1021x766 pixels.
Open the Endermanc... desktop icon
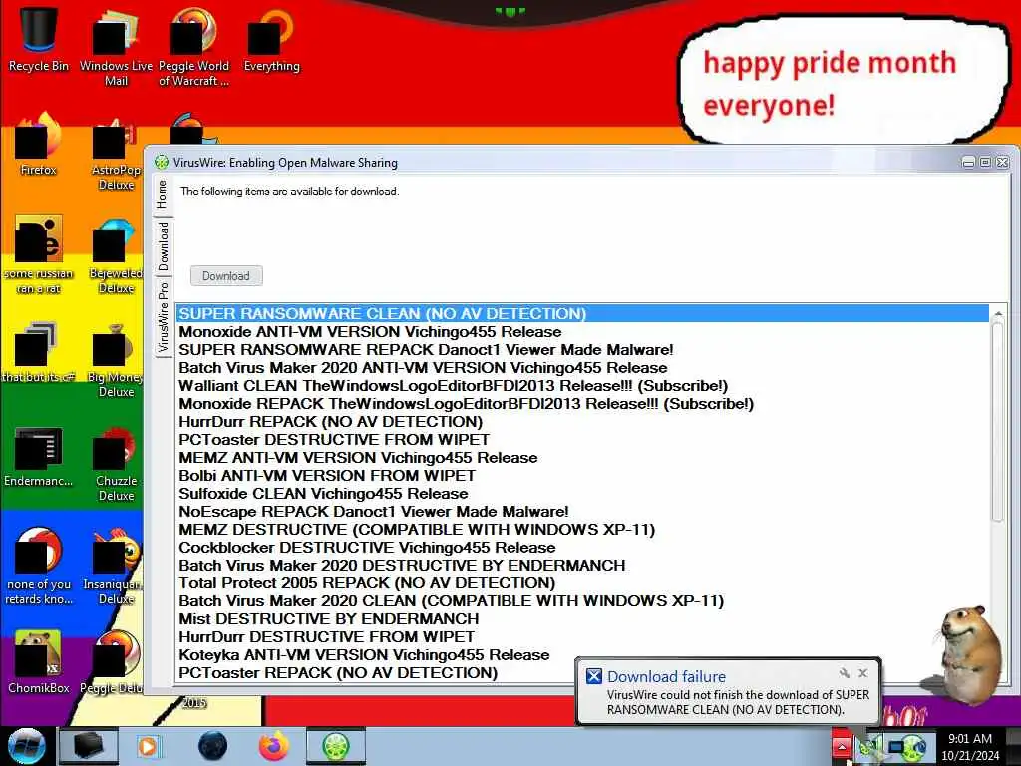coord(39,456)
